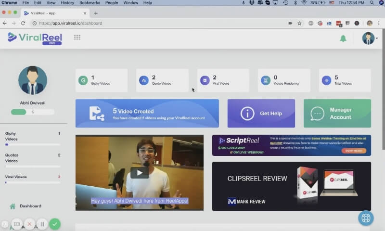Open the 5 Video Created banner

coord(147,114)
